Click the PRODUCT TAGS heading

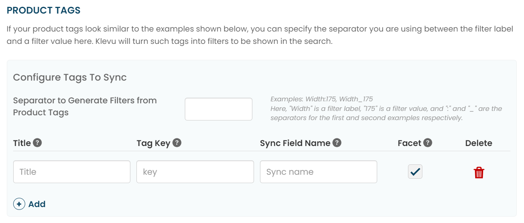[x=44, y=10]
